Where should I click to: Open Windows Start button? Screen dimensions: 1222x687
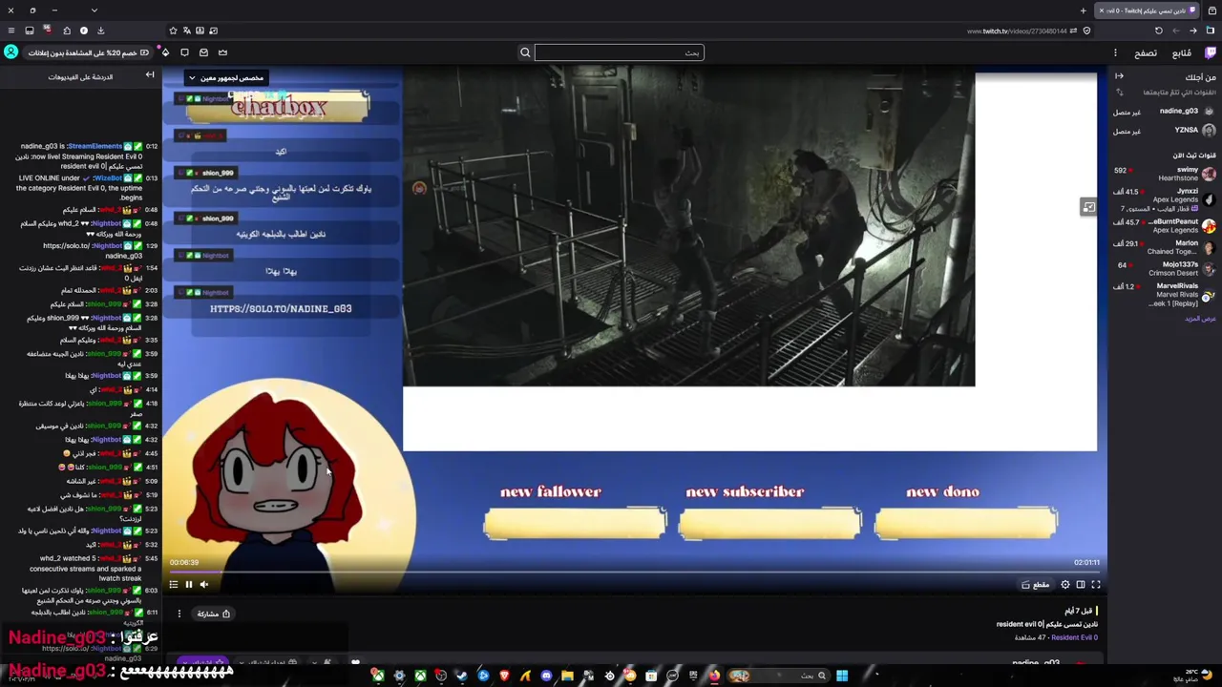pyautogui.click(x=842, y=676)
